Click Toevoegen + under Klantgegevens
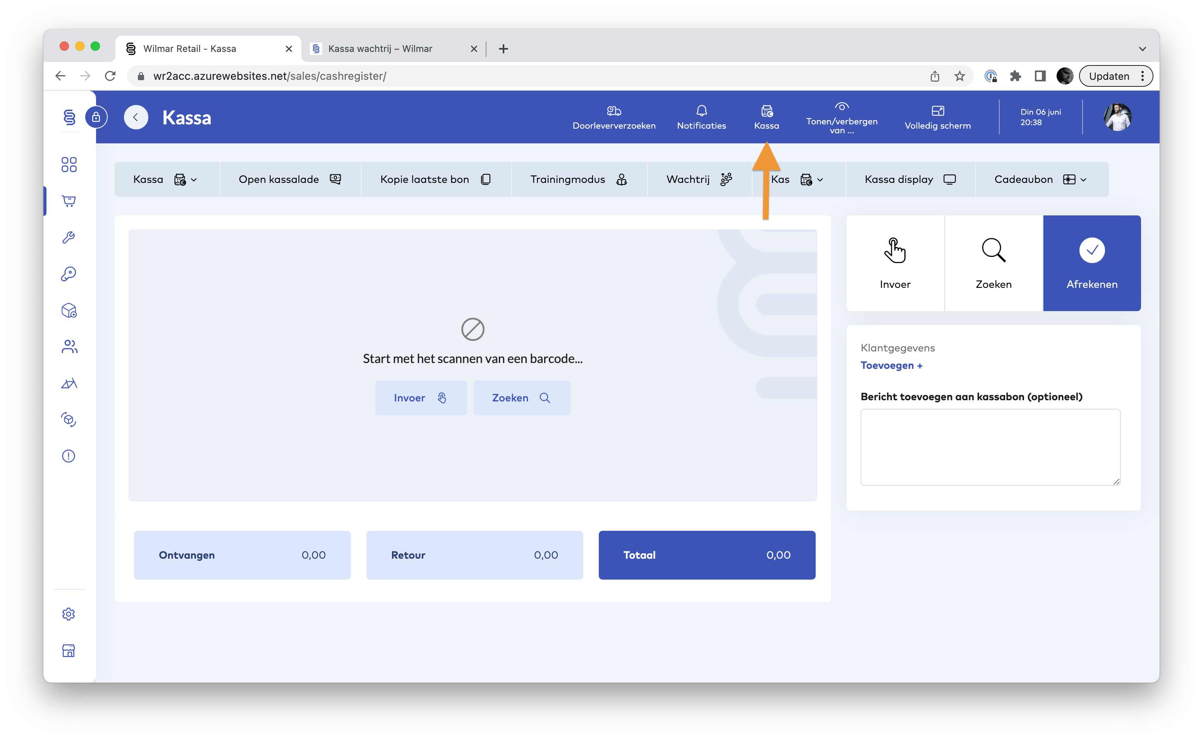 click(x=891, y=366)
